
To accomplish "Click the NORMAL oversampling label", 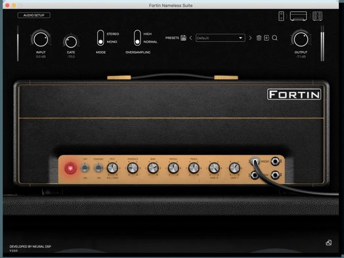I will [150, 42].
